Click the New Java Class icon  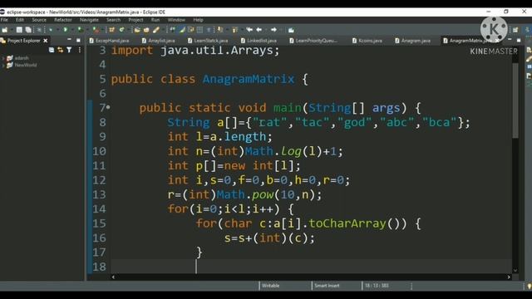[x=121, y=30]
